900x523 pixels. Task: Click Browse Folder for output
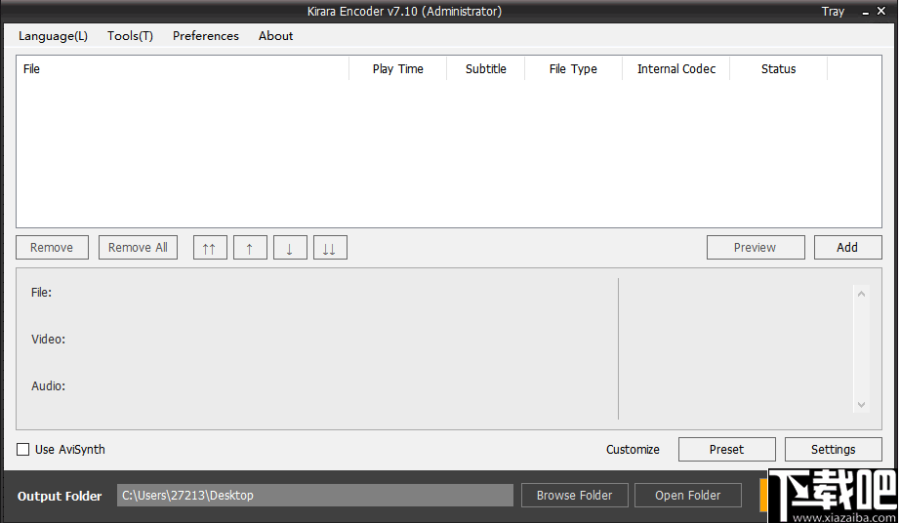[575, 496]
